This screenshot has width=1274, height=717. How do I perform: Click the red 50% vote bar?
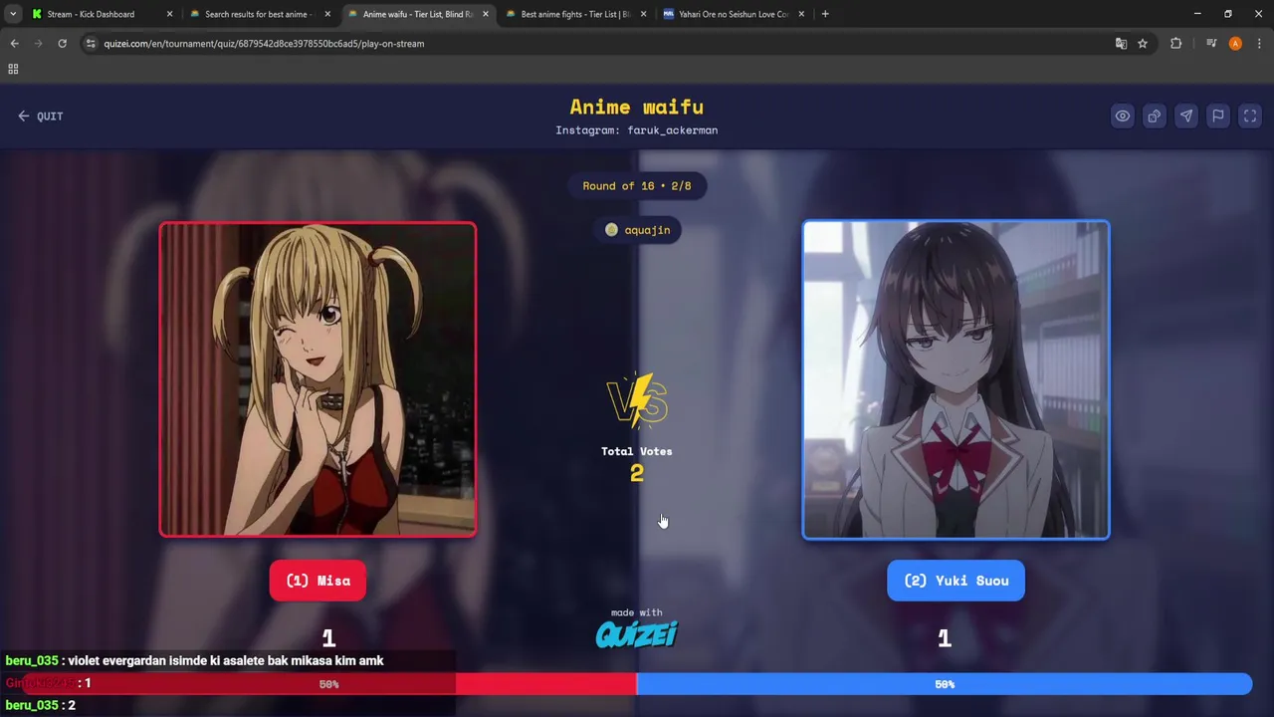coord(328,684)
